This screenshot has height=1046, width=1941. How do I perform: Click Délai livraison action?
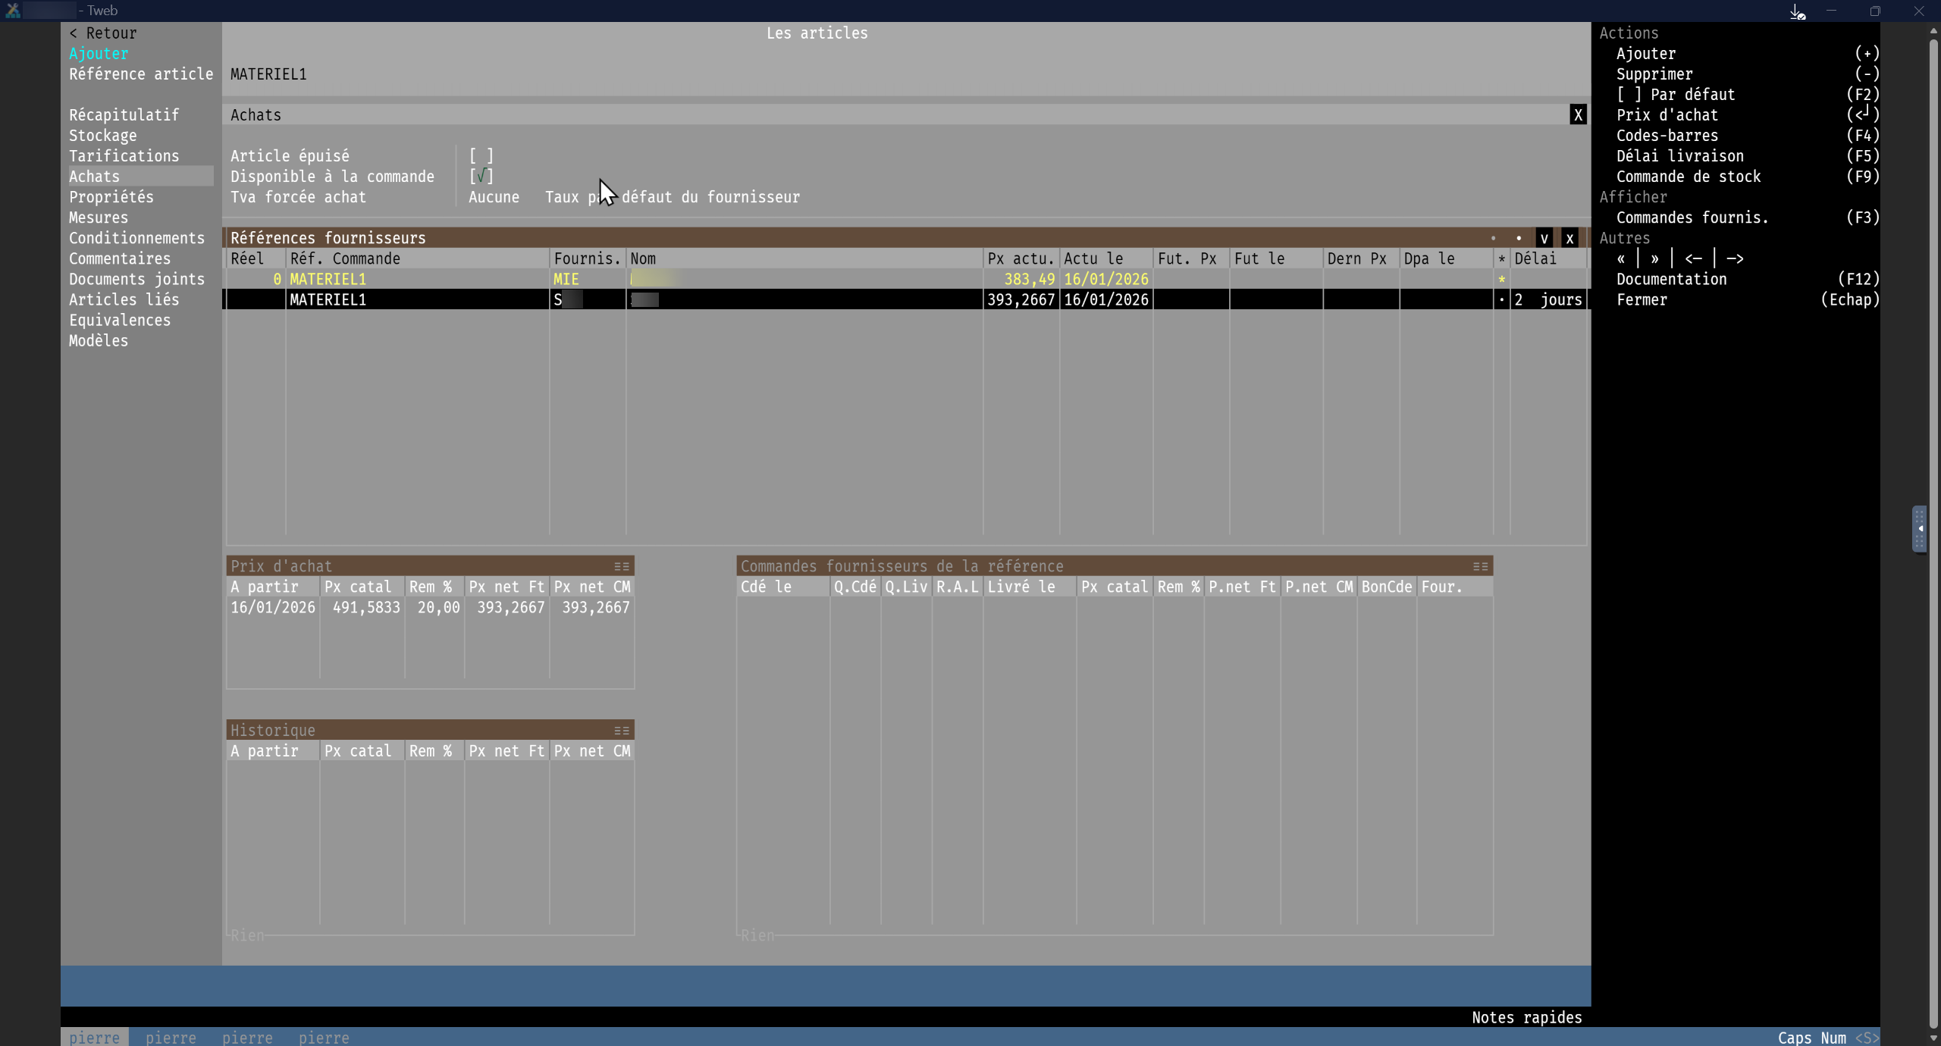1679,156
